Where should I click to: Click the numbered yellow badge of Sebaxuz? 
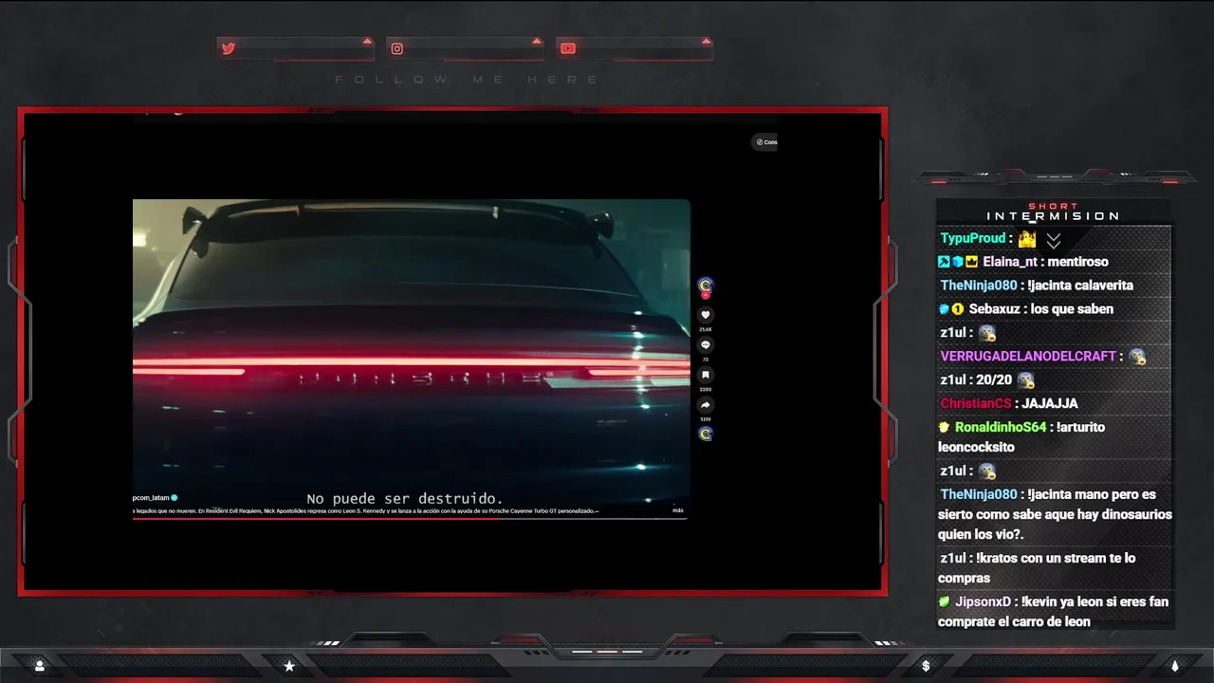[x=958, y=309]
